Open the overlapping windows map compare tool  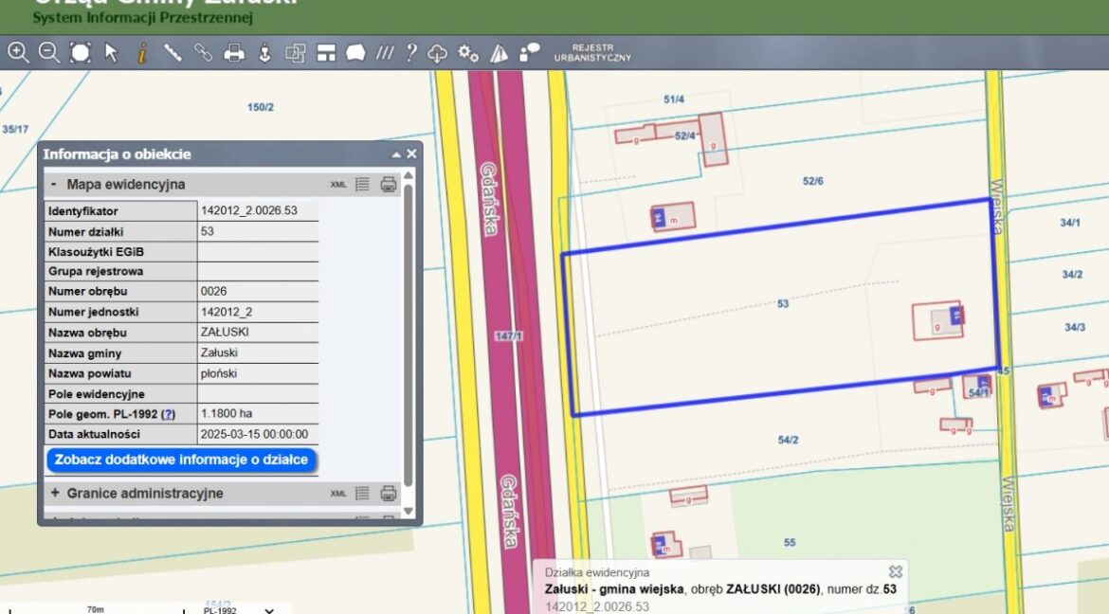pyautogui.click(x=295, y=53)
